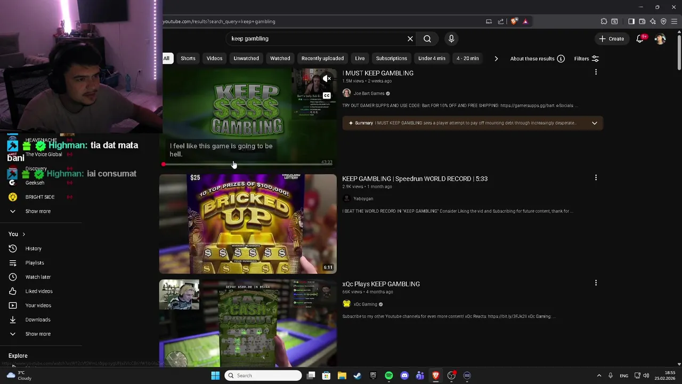Unmute the video preview speaker icon
The image size is (682, 384).
[x=327, y=79]
